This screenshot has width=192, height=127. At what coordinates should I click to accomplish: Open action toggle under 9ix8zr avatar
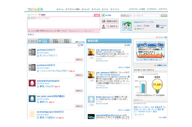click(x=91, y=105)
